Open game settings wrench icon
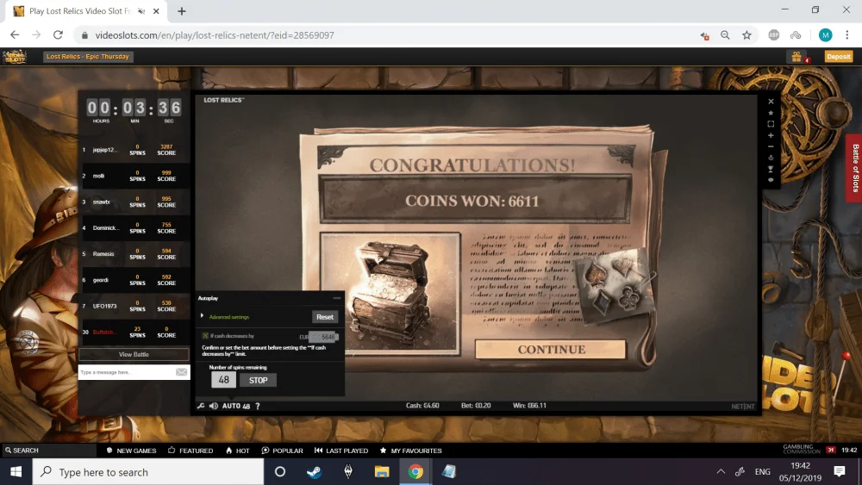The height and width of the screenshot is (485, 862). [201, 406]
